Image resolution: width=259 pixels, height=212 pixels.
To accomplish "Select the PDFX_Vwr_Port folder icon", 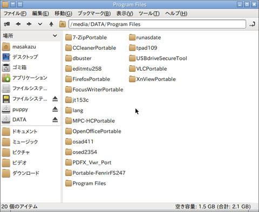I will (x=69, y=163).
